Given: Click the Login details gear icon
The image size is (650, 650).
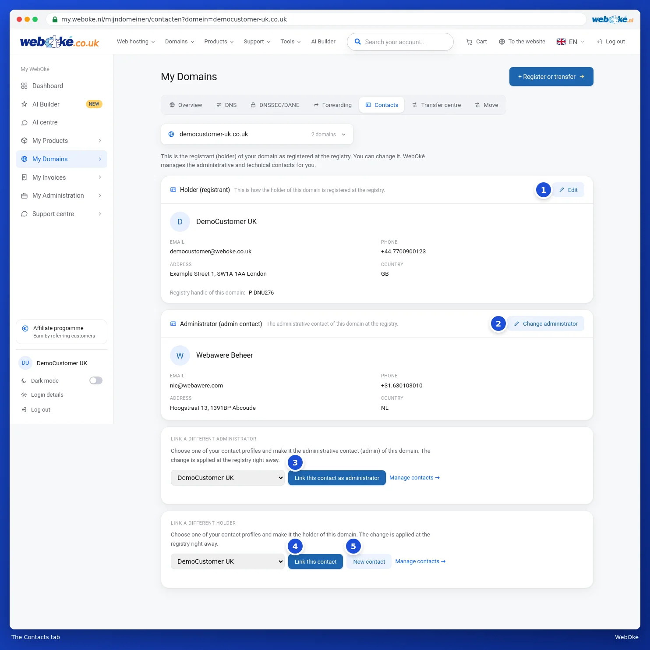Looking at the screenshot, I should pyautogui.click(x=24, y=395).
